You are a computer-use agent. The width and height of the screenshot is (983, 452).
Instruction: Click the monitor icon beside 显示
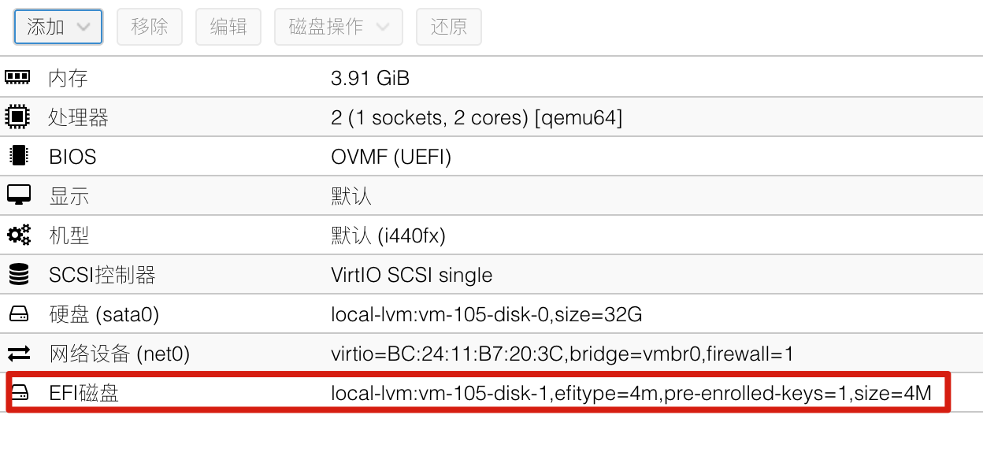17,195
